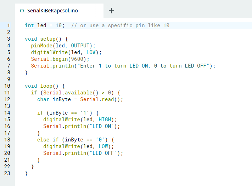Place cursor in "LED ON" string

[103, 126]
